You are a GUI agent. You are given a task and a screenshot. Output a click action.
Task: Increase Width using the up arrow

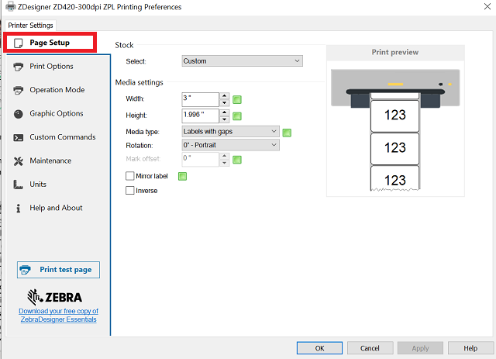coord(224,96)
